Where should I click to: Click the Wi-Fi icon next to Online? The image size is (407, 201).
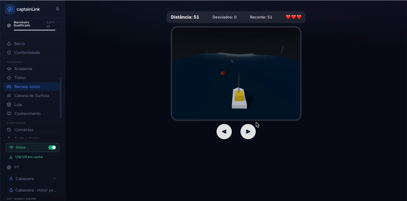tap(11, 148)
